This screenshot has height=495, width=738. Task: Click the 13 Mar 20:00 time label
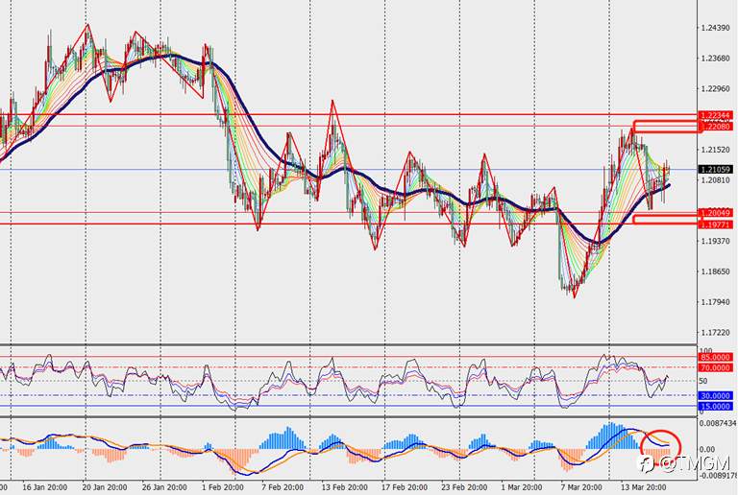[x=644, y=487]
